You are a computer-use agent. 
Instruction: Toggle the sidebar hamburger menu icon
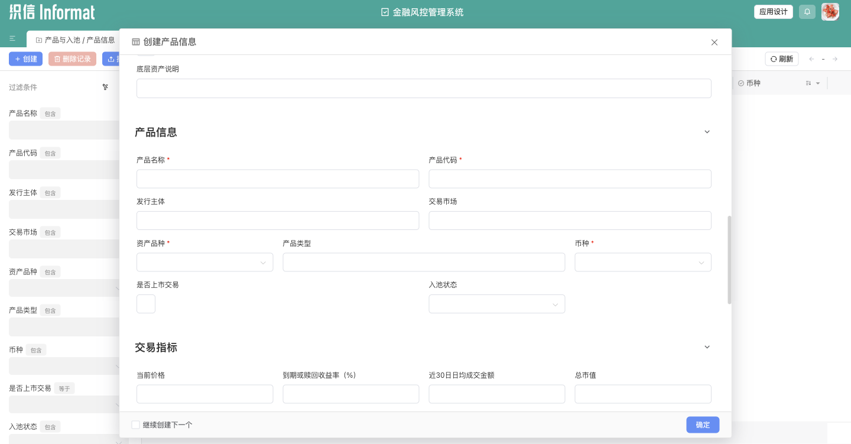(12, 39)
